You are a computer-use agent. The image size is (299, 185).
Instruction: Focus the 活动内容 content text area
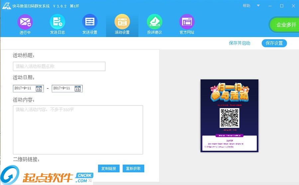click(78, 130)
